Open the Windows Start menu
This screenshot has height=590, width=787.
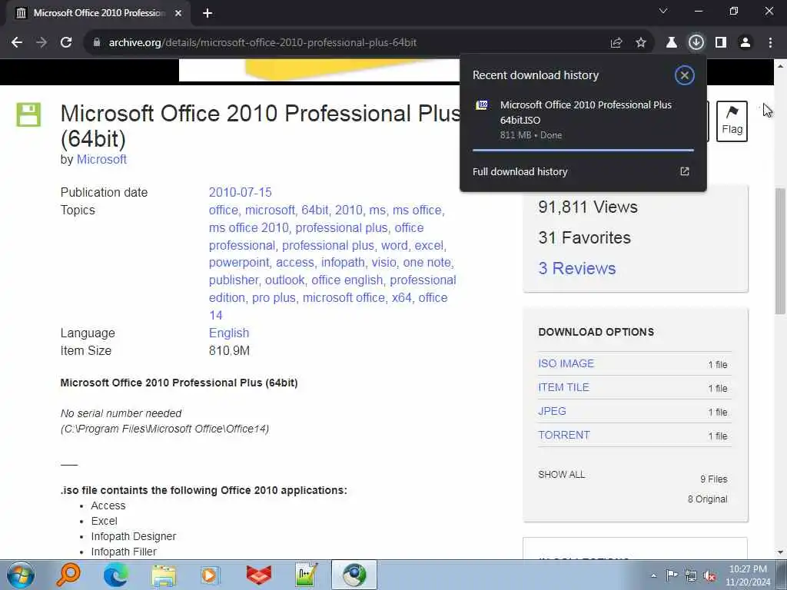click(21, 575)
